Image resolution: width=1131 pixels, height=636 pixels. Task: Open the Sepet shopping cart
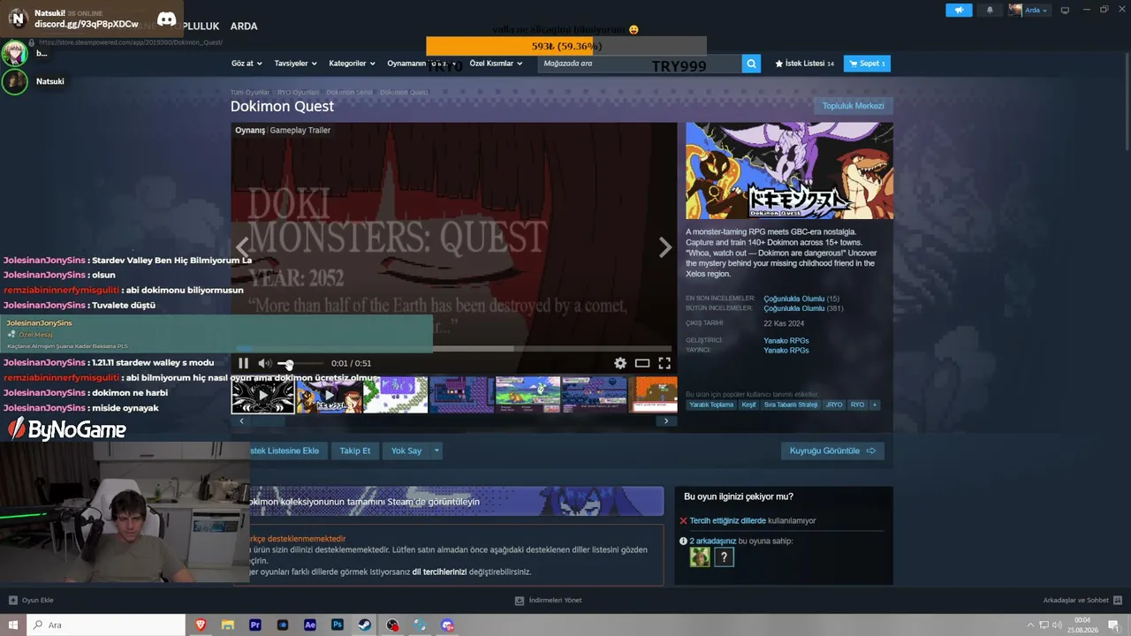click(x=867, y=64)
